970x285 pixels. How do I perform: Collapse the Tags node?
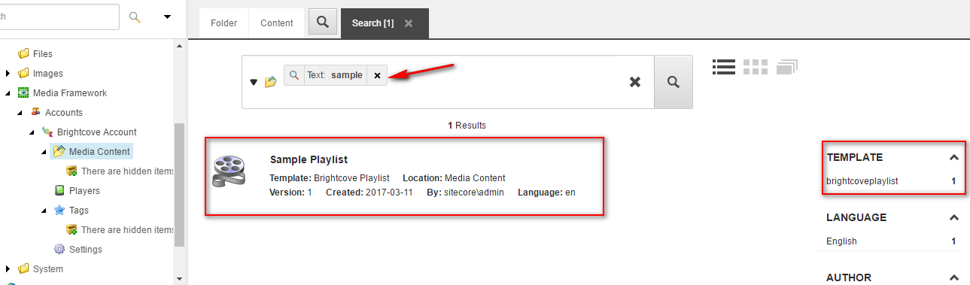coord(44,211)
